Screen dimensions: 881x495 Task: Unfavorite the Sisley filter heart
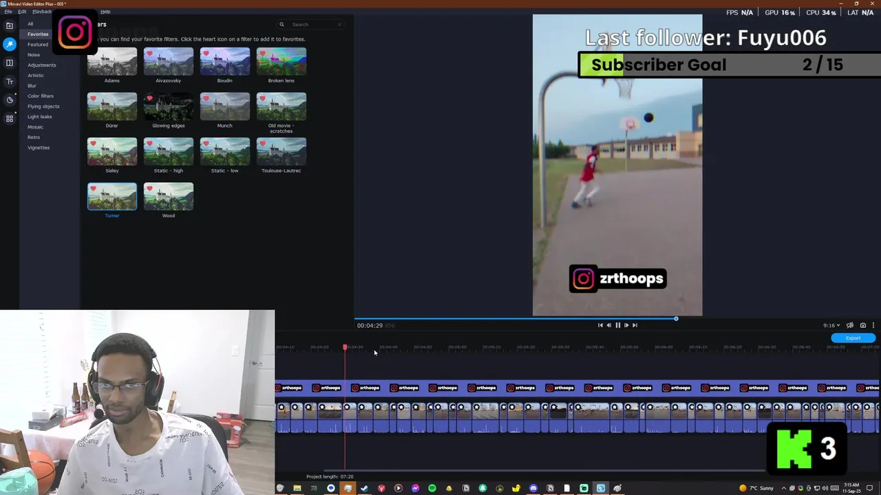click(x=93, y=144)
